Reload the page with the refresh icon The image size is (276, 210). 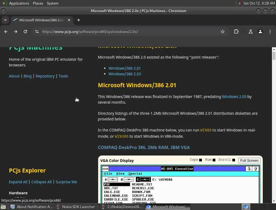pos(25,32)
